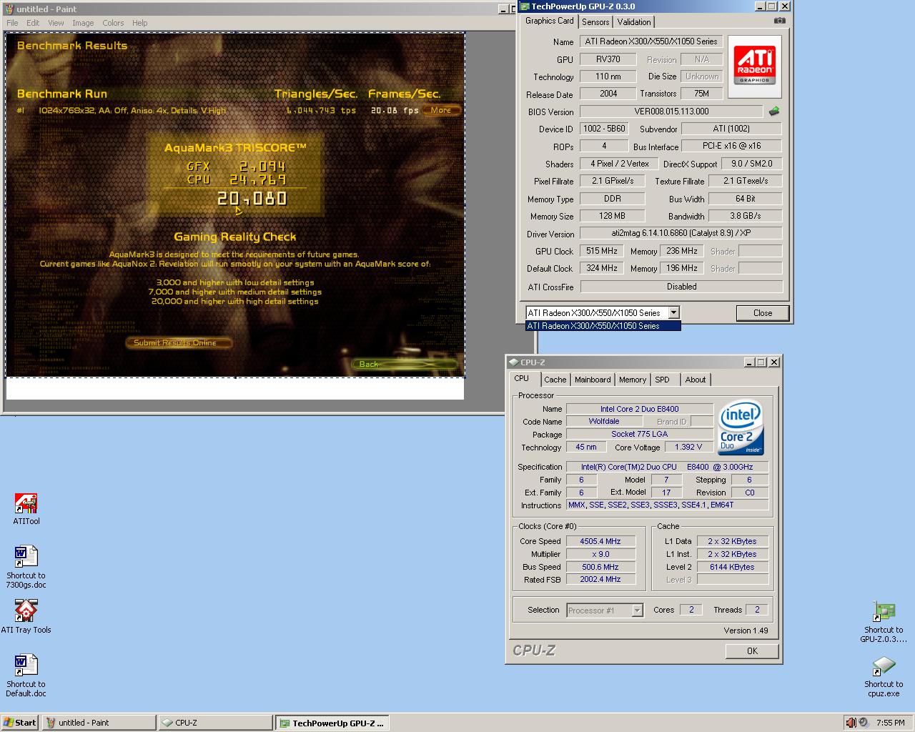The image size is (915, 732).
Task: Click the GPU-Z screenshot camera icon
Action: [x=780, y=21]
